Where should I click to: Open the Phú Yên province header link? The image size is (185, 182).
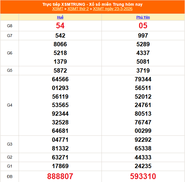(x=143, y=17)
